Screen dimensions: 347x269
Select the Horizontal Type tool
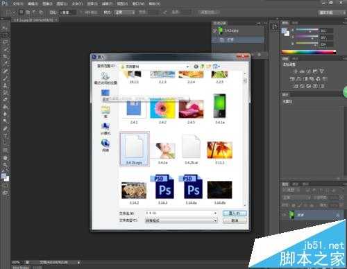click(x=5, y=136)
